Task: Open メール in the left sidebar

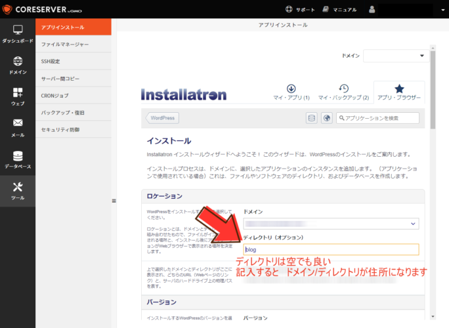Action: click(18, 128)
